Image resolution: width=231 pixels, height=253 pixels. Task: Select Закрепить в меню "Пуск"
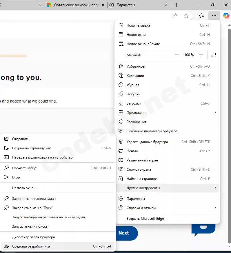[58, 208]
